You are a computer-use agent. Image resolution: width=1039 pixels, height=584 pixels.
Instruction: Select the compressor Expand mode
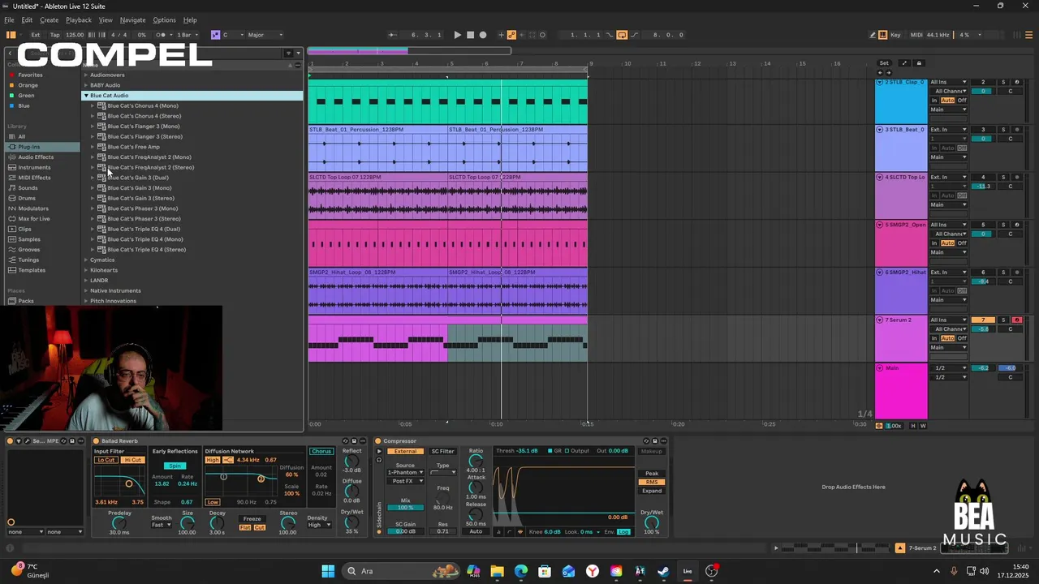pos(652,491)
